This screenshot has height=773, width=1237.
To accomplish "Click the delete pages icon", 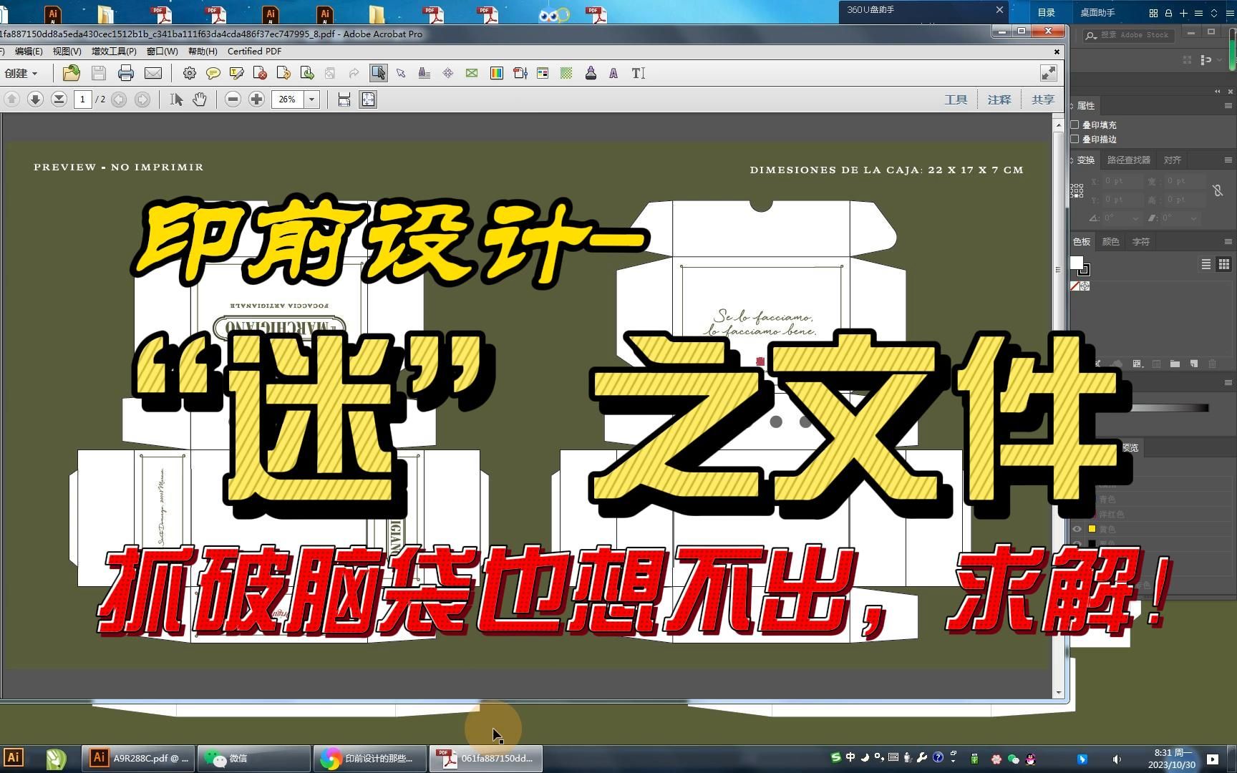I will [x=260, y=73].
